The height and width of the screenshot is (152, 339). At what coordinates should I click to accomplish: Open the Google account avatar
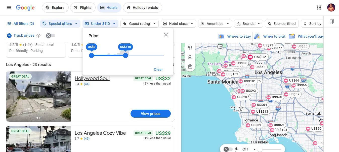pos(331,8)
